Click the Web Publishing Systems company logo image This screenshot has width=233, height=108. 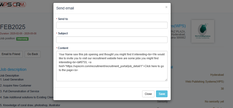pos(203,31)
